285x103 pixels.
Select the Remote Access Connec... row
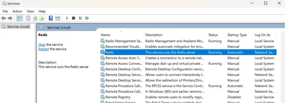(188, 64)
